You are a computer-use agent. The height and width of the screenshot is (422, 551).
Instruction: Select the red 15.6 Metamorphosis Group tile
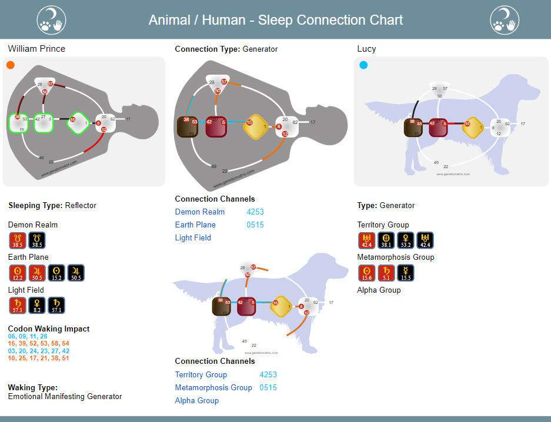click(367, 273)
